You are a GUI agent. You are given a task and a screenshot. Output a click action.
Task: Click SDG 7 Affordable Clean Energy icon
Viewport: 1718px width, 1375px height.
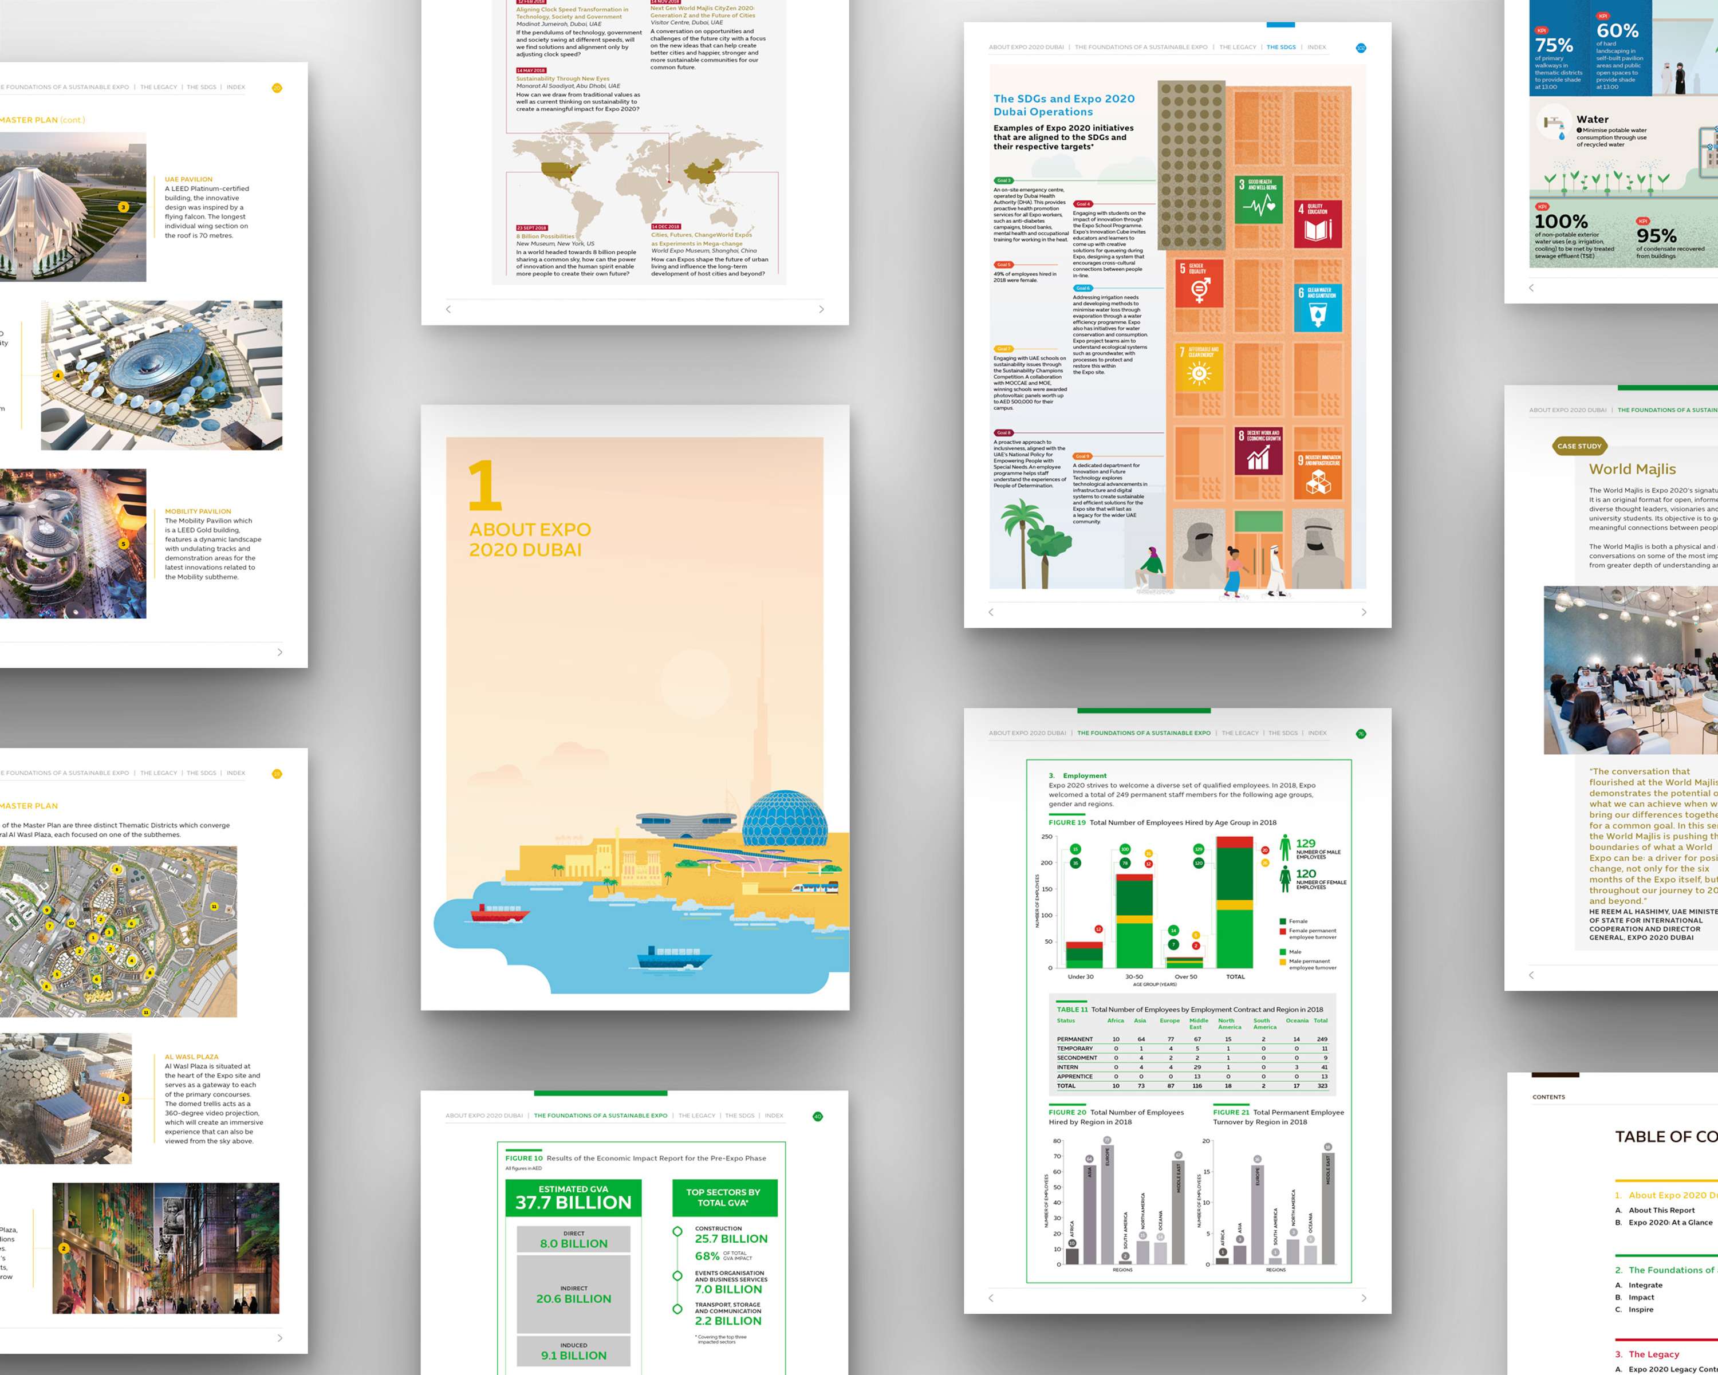tap(1199, 367)
